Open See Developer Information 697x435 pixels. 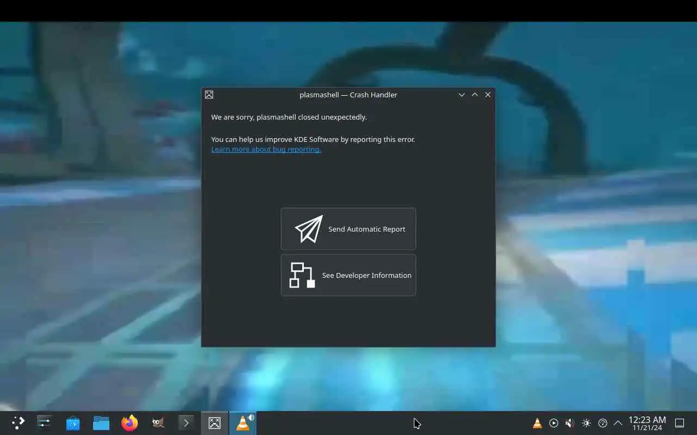348,275
